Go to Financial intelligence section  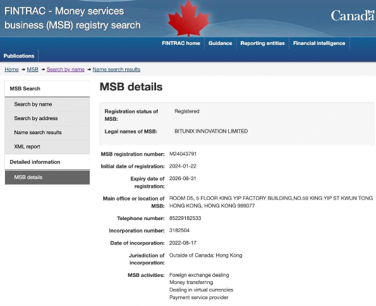[319, 43]
